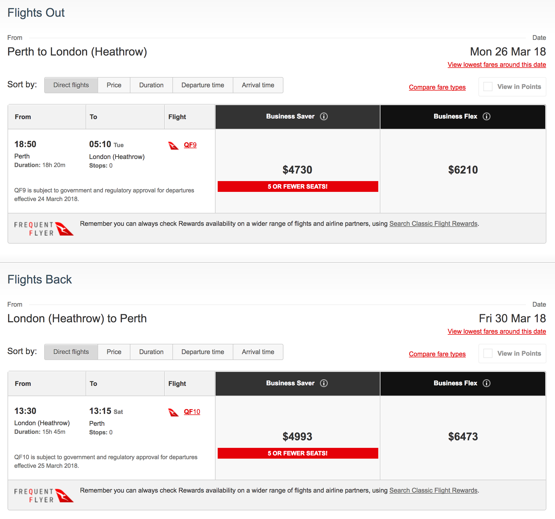
Task: Sort return flights by Duration
Action: [x=151, y=352]
